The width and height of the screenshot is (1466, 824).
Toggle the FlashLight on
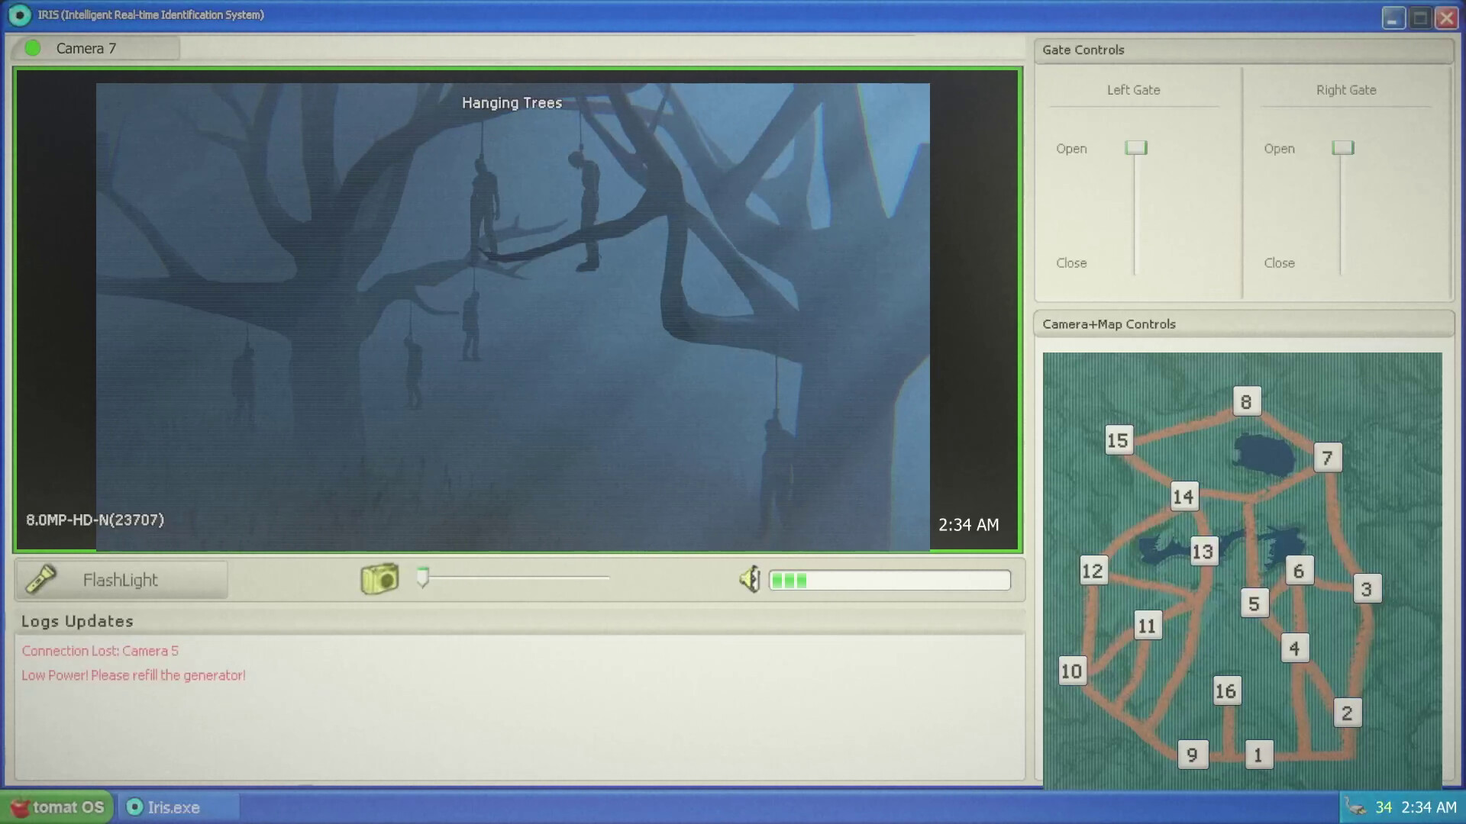click(121, 579)
